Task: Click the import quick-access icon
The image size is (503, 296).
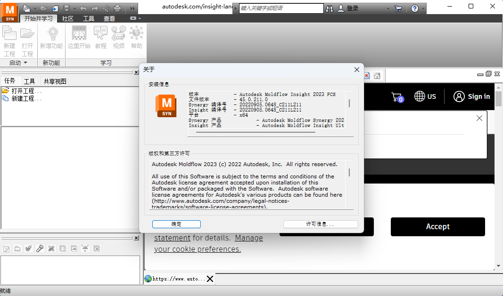Action: pos(55,8)
